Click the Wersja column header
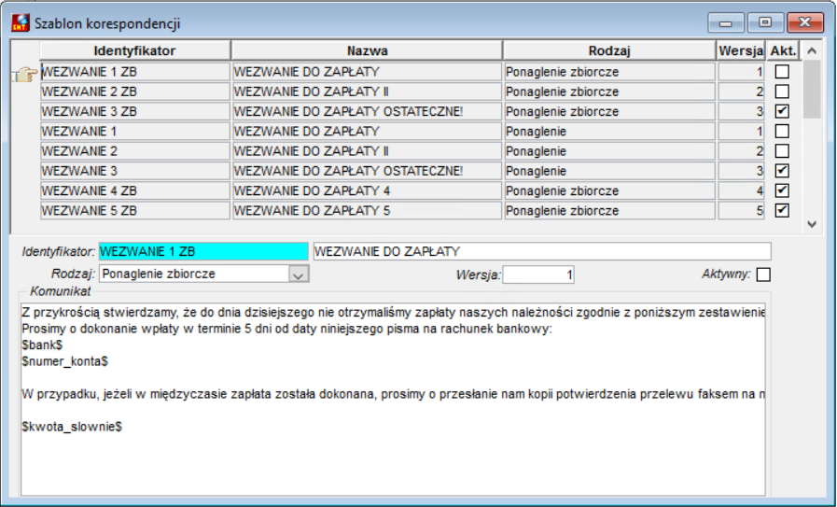The width and height of the screenshot is (837, 507). pos(741,50)
